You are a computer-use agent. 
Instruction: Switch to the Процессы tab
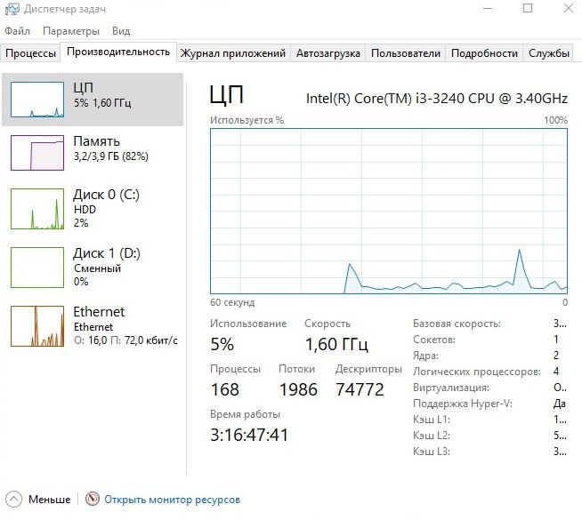[30, 53]
